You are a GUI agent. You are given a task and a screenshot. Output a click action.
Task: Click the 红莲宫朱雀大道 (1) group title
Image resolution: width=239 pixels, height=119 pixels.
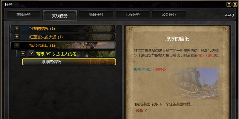click(46, 37)
